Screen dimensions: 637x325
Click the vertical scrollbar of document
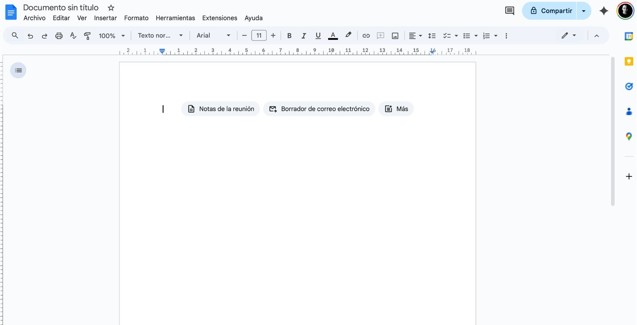[x=613, y=131]
